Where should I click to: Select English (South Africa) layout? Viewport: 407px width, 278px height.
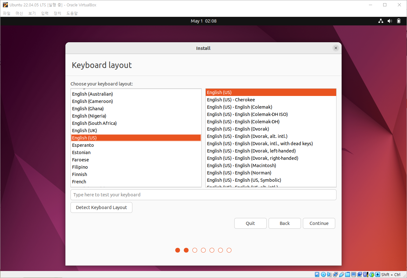[x=136, y=123]
